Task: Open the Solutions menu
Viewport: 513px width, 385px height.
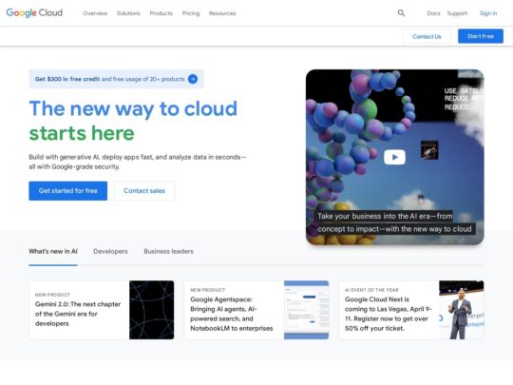Action: [128, 13]
